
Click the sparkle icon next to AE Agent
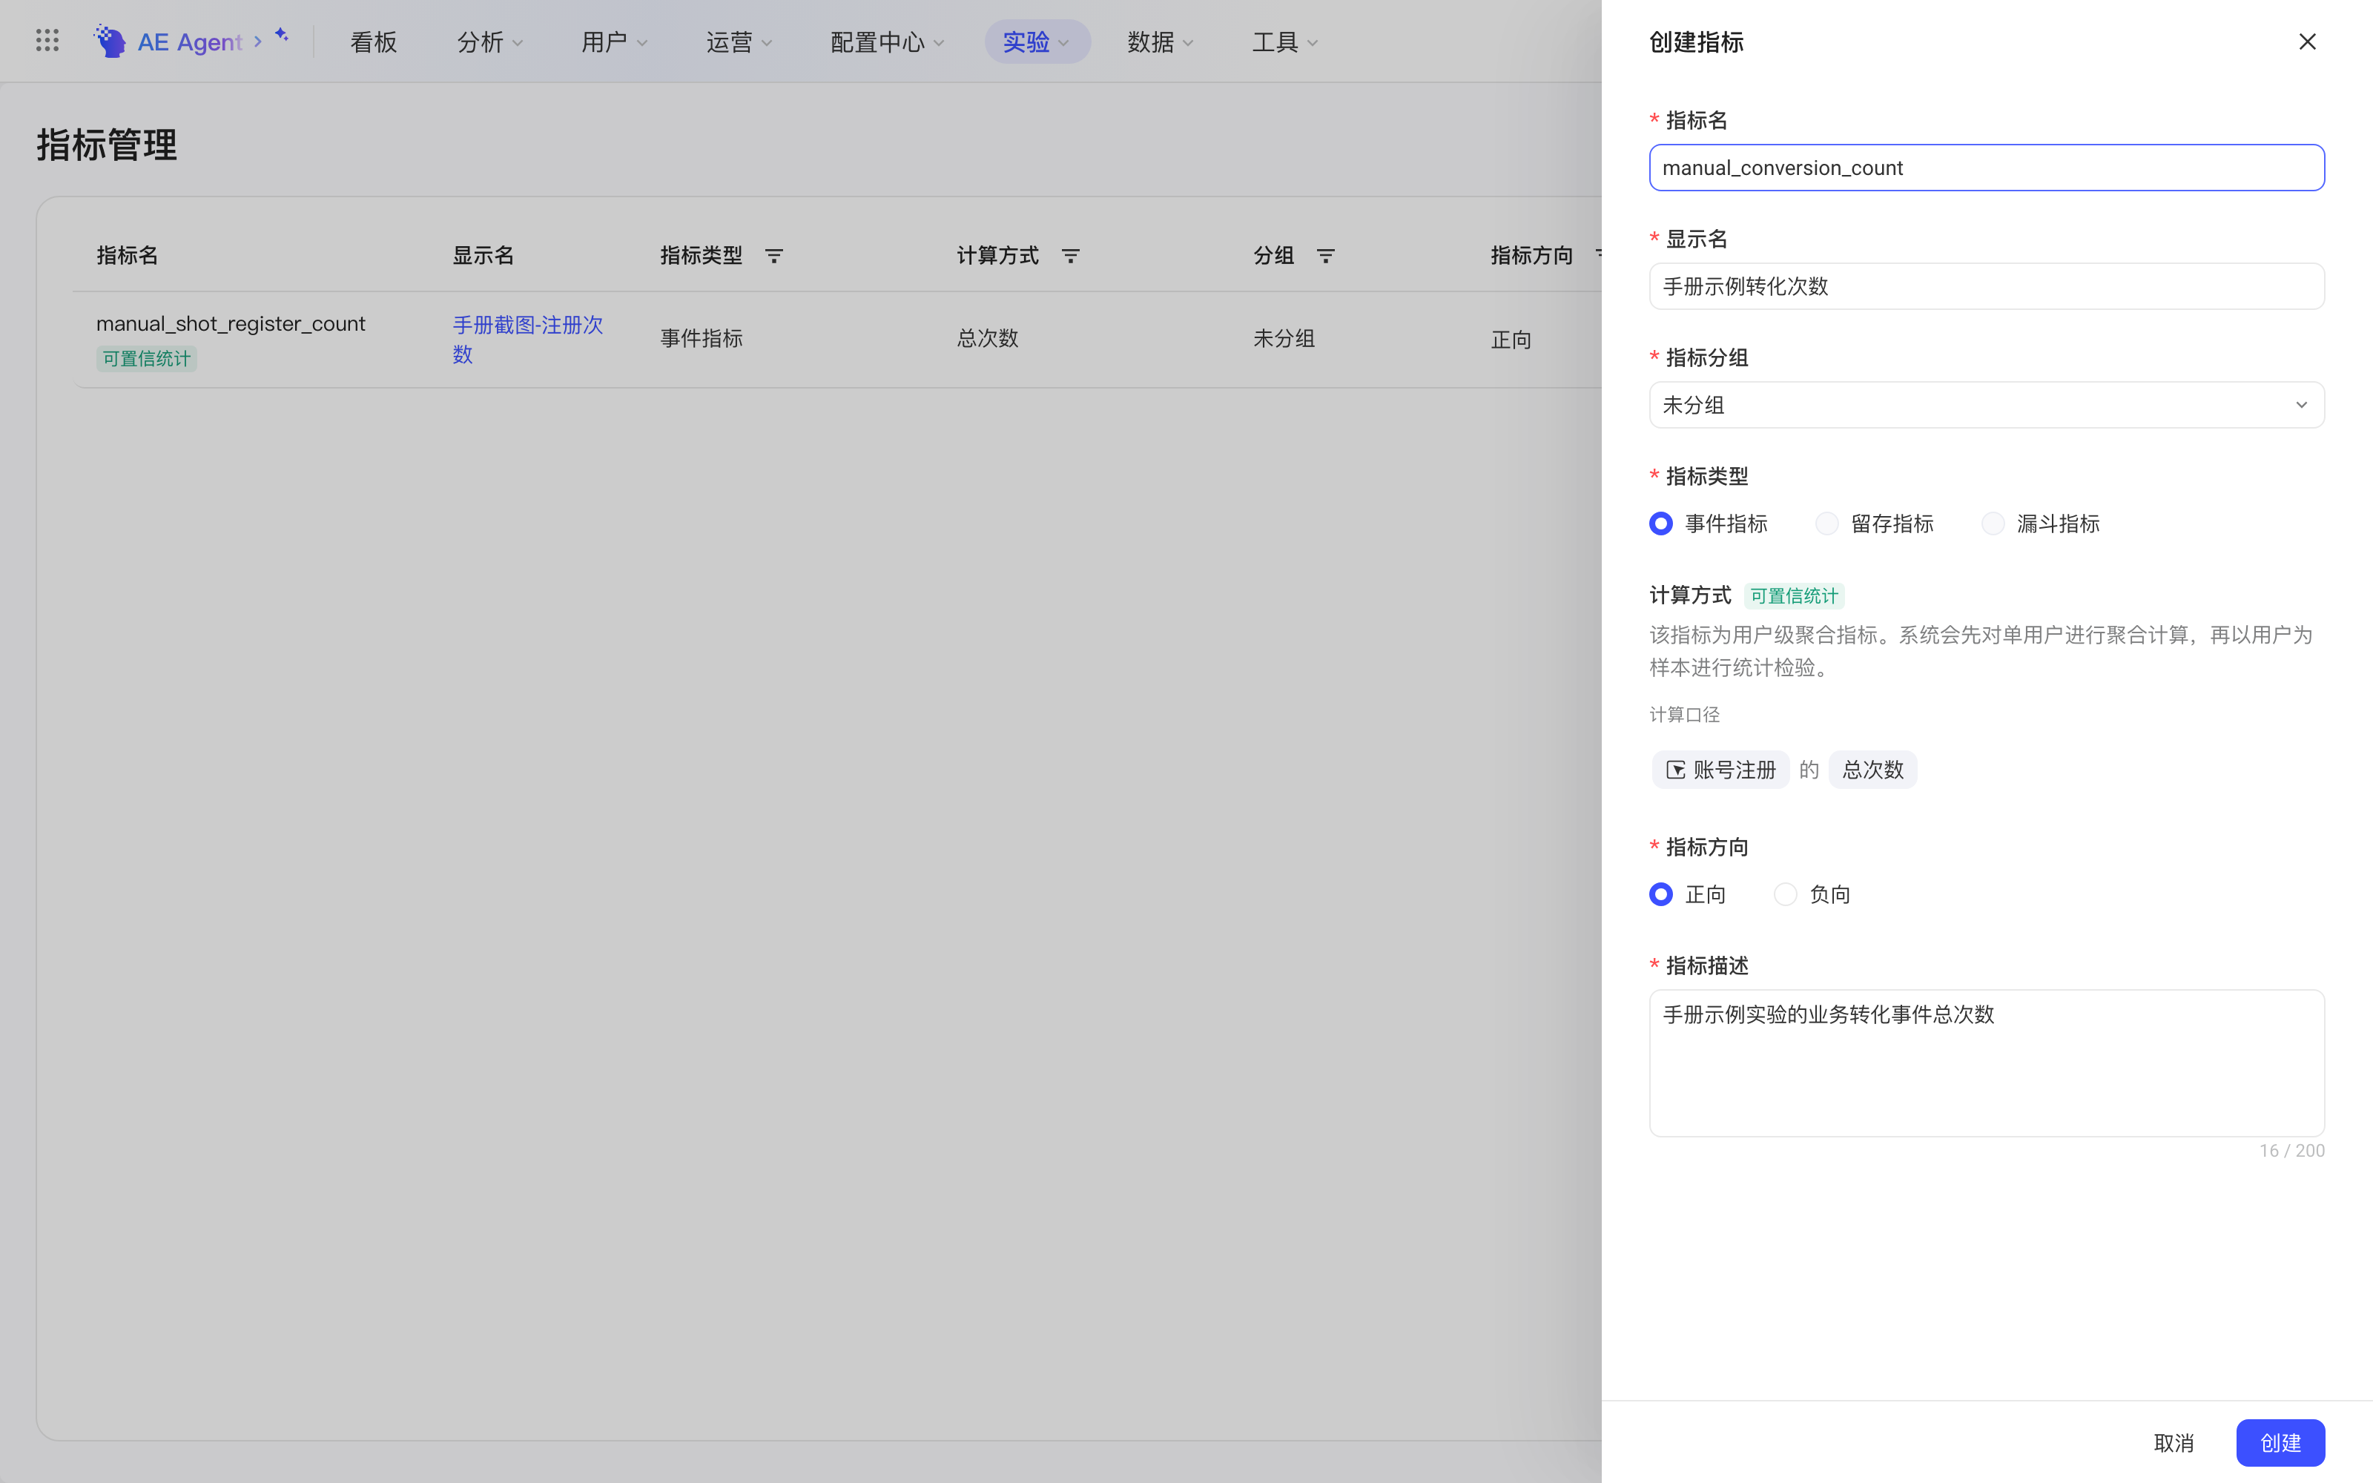282,36
